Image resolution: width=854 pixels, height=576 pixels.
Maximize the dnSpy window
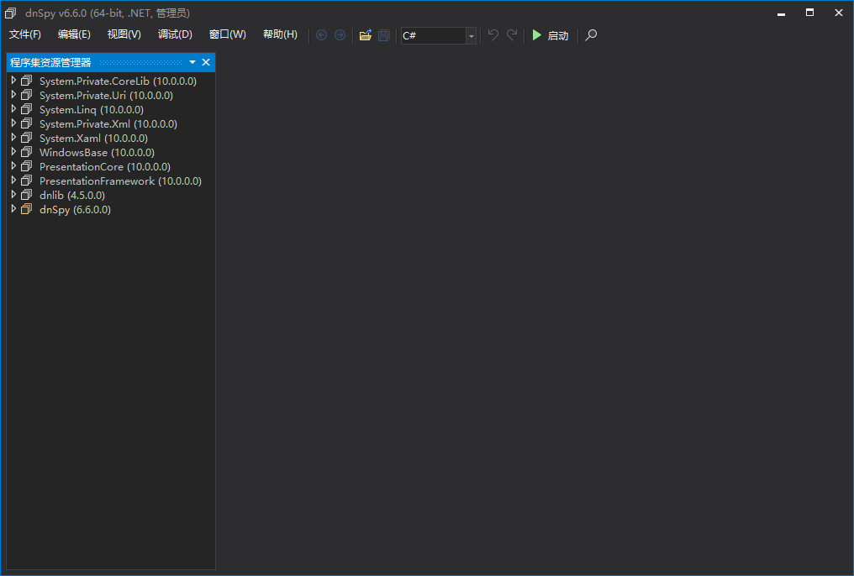[x=810, y=13]
